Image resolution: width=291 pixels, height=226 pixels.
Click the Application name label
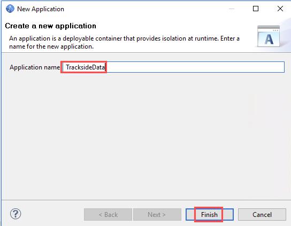pos(35,67)
